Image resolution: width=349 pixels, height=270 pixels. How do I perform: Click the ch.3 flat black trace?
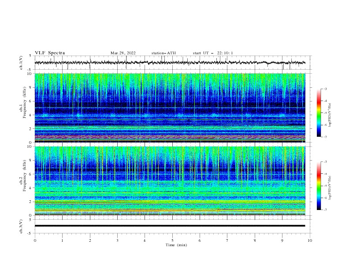click(170, 226)
